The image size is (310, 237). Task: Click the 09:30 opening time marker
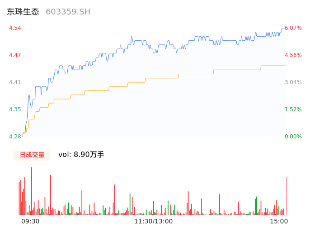(30, 221)
